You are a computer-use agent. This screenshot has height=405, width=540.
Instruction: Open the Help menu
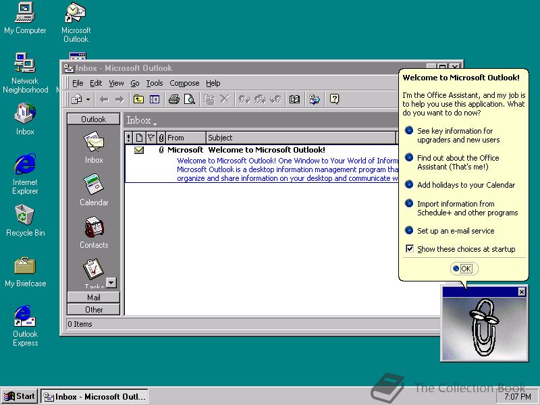[213, 83]
